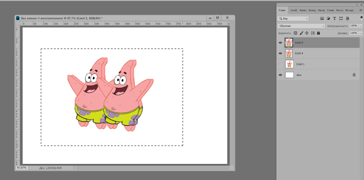Viewport: 364px width, 180px height.
Task: Expand the Непрозрачность opacity slider arrow
Action: [x=361, y=26]
